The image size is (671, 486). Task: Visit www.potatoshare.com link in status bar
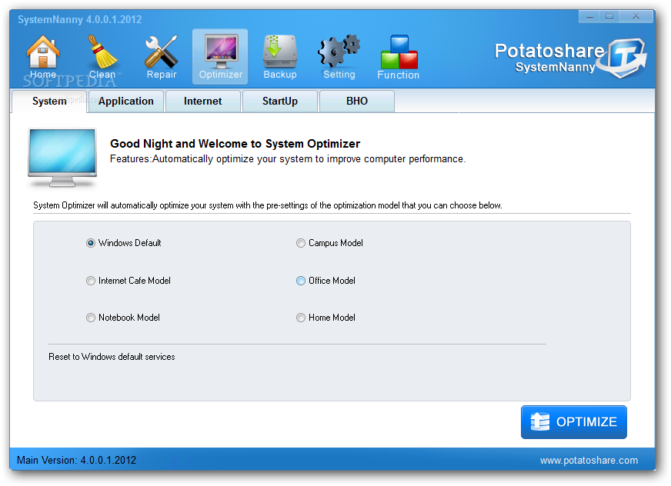pos(589,461)
